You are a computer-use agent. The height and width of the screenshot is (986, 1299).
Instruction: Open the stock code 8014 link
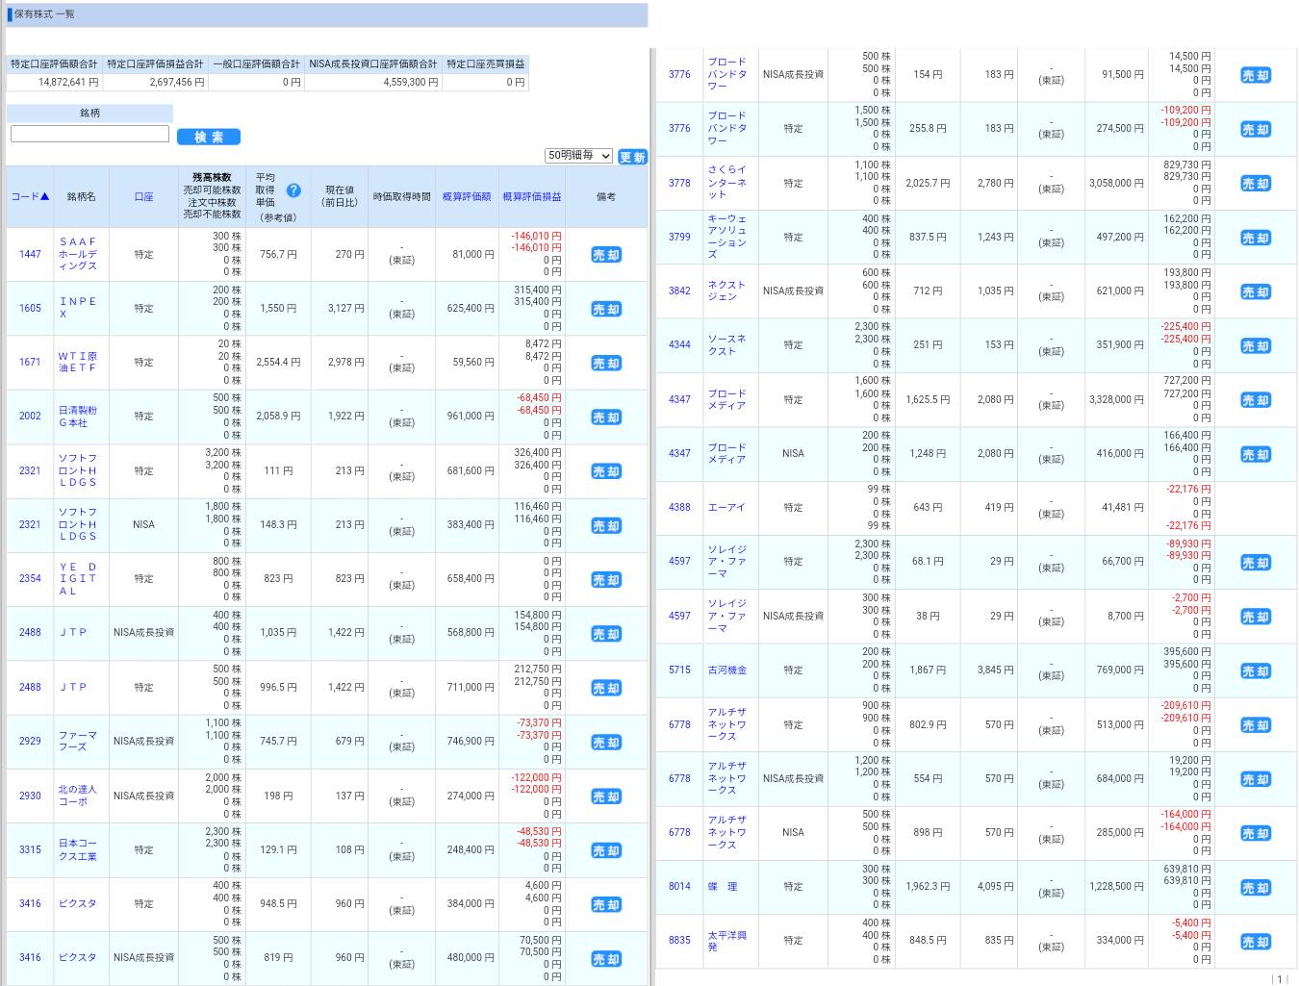tap(679, 887)
